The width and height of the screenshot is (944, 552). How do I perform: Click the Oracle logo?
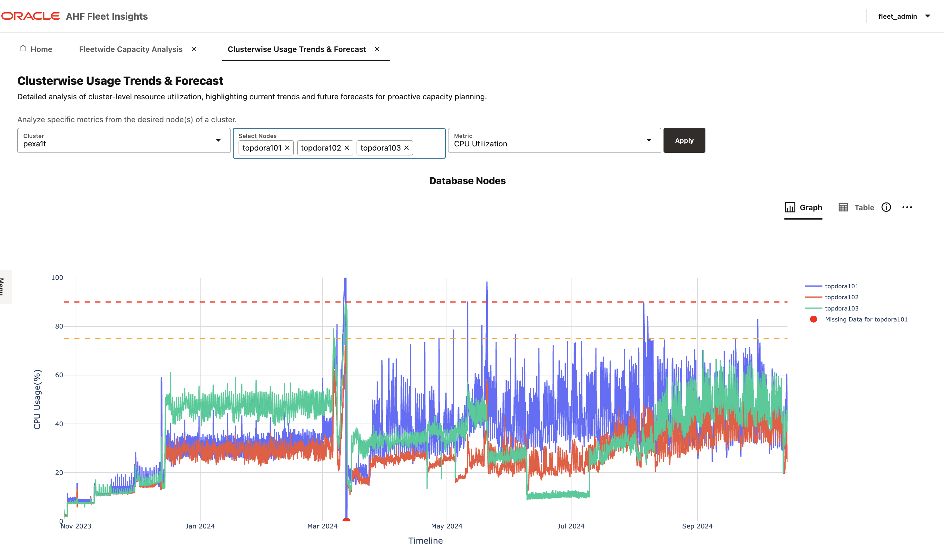(30, 16)
